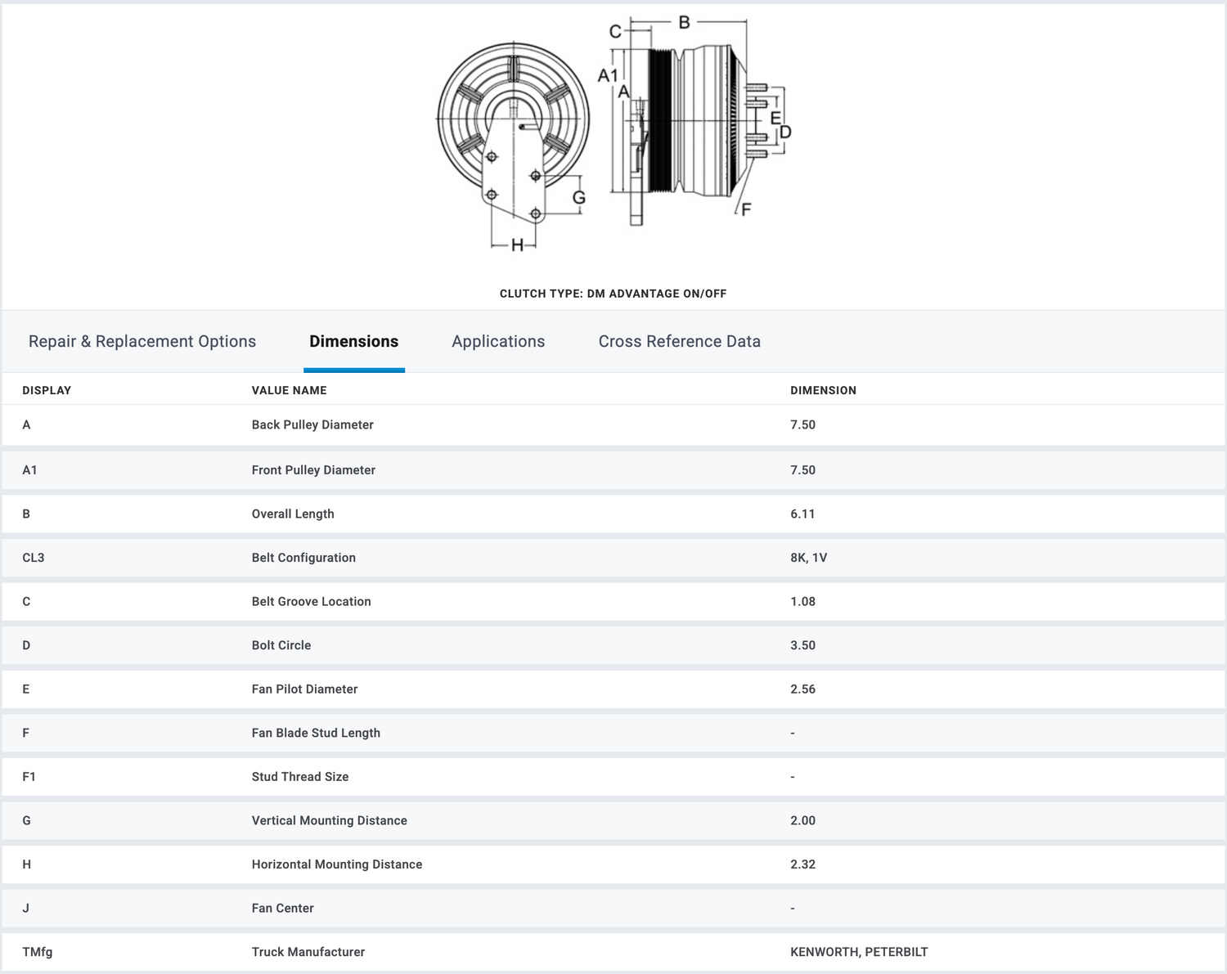
Task: Select the Front Pulley Diameter row label
Action: 313,470
